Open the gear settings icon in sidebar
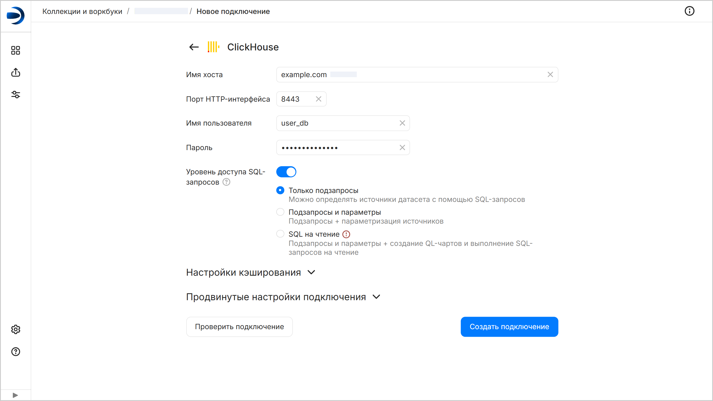 coord(16,329)
